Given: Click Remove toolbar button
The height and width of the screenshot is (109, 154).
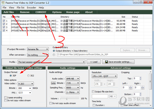Looking at the screenshot, I should (x=25, y=12).
